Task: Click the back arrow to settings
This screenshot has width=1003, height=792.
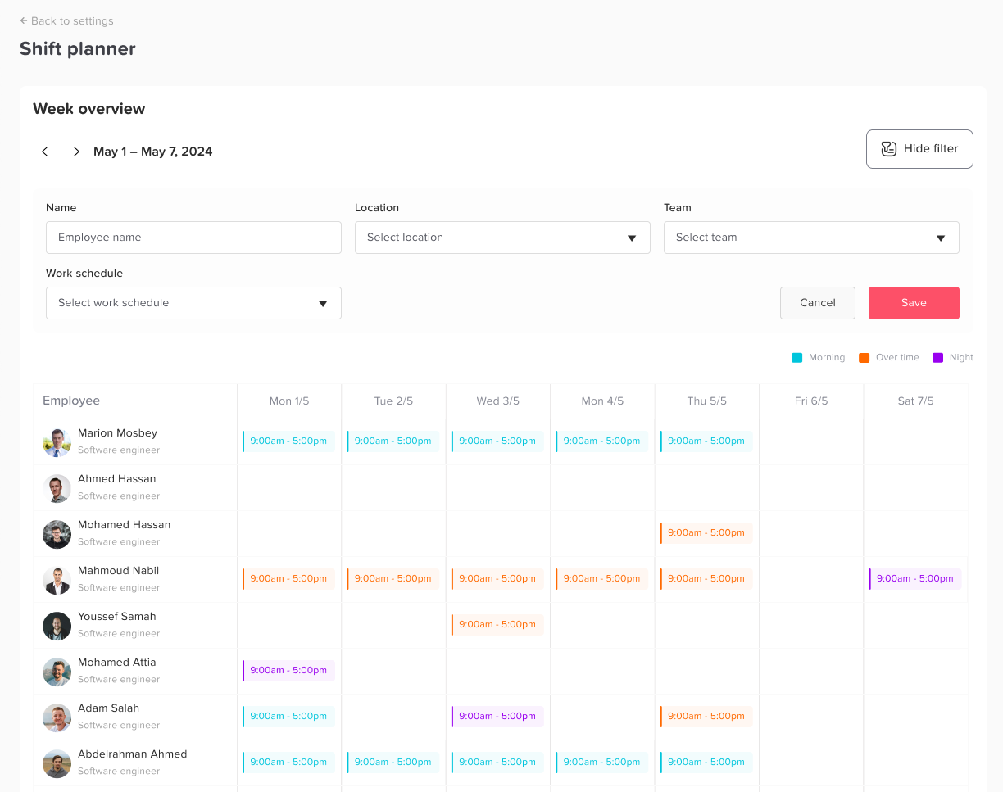Action: click(24, 20)
